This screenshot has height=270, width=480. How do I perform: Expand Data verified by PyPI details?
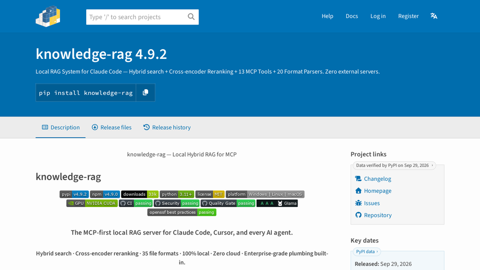pyautogui.click(x=394, y=165)
